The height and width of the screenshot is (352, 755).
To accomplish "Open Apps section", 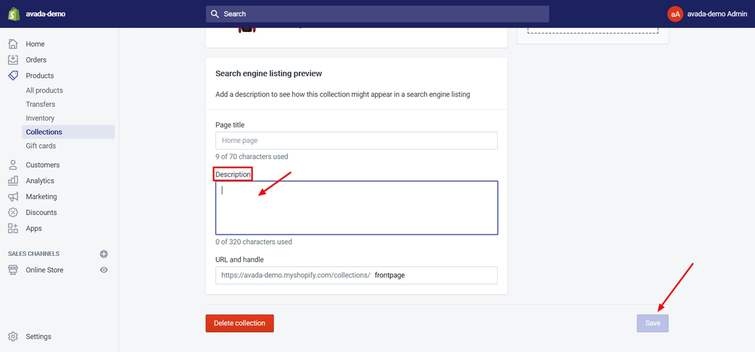I will tap(34, 229).
